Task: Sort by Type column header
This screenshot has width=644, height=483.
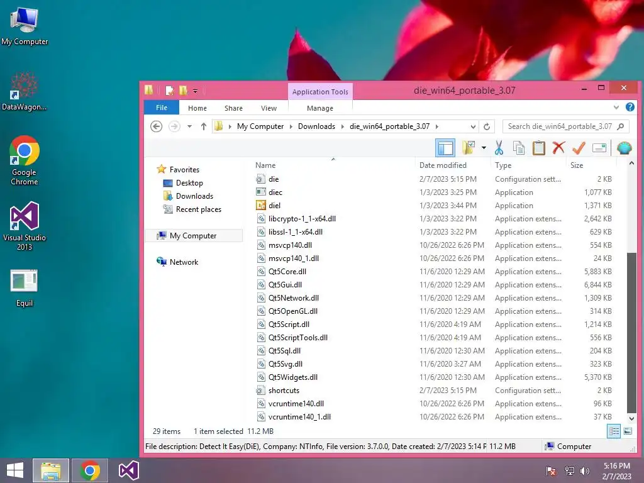Action: [x=503, y=165]
